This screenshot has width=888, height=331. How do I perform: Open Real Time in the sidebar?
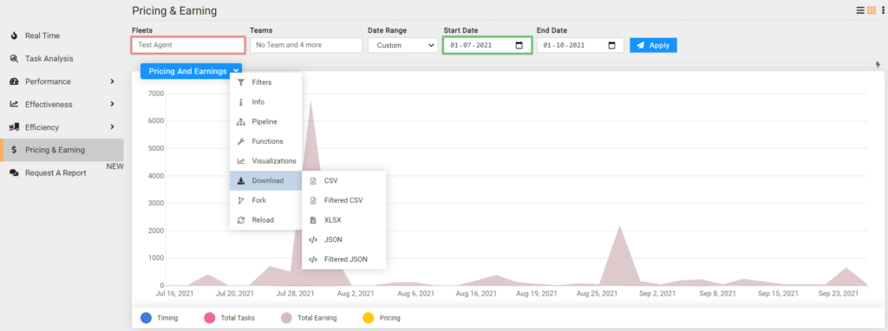(62, 36)
